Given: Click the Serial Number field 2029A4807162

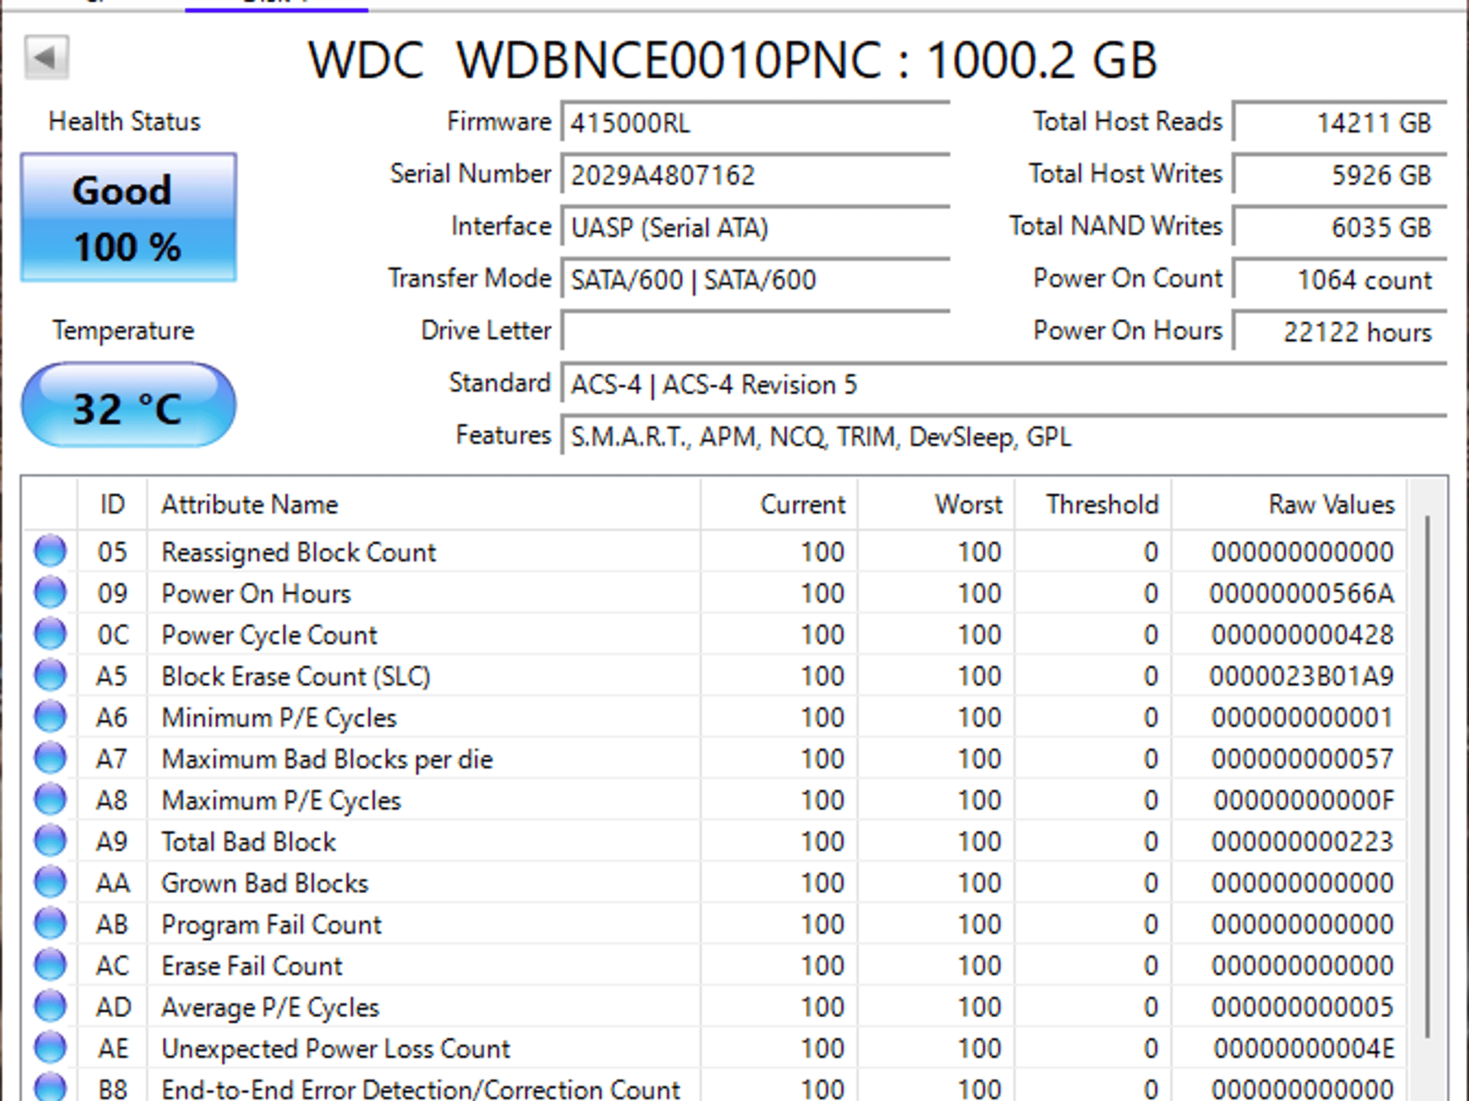Looking at the screenshot, I should click(x=755, y=175).
